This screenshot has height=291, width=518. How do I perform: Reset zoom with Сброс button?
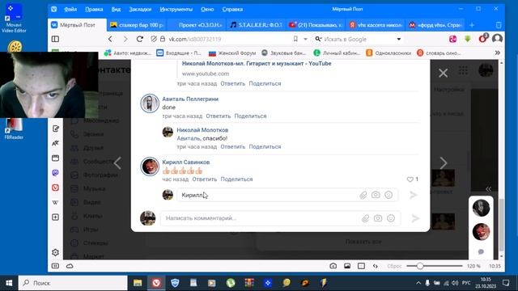coord(394,266)
